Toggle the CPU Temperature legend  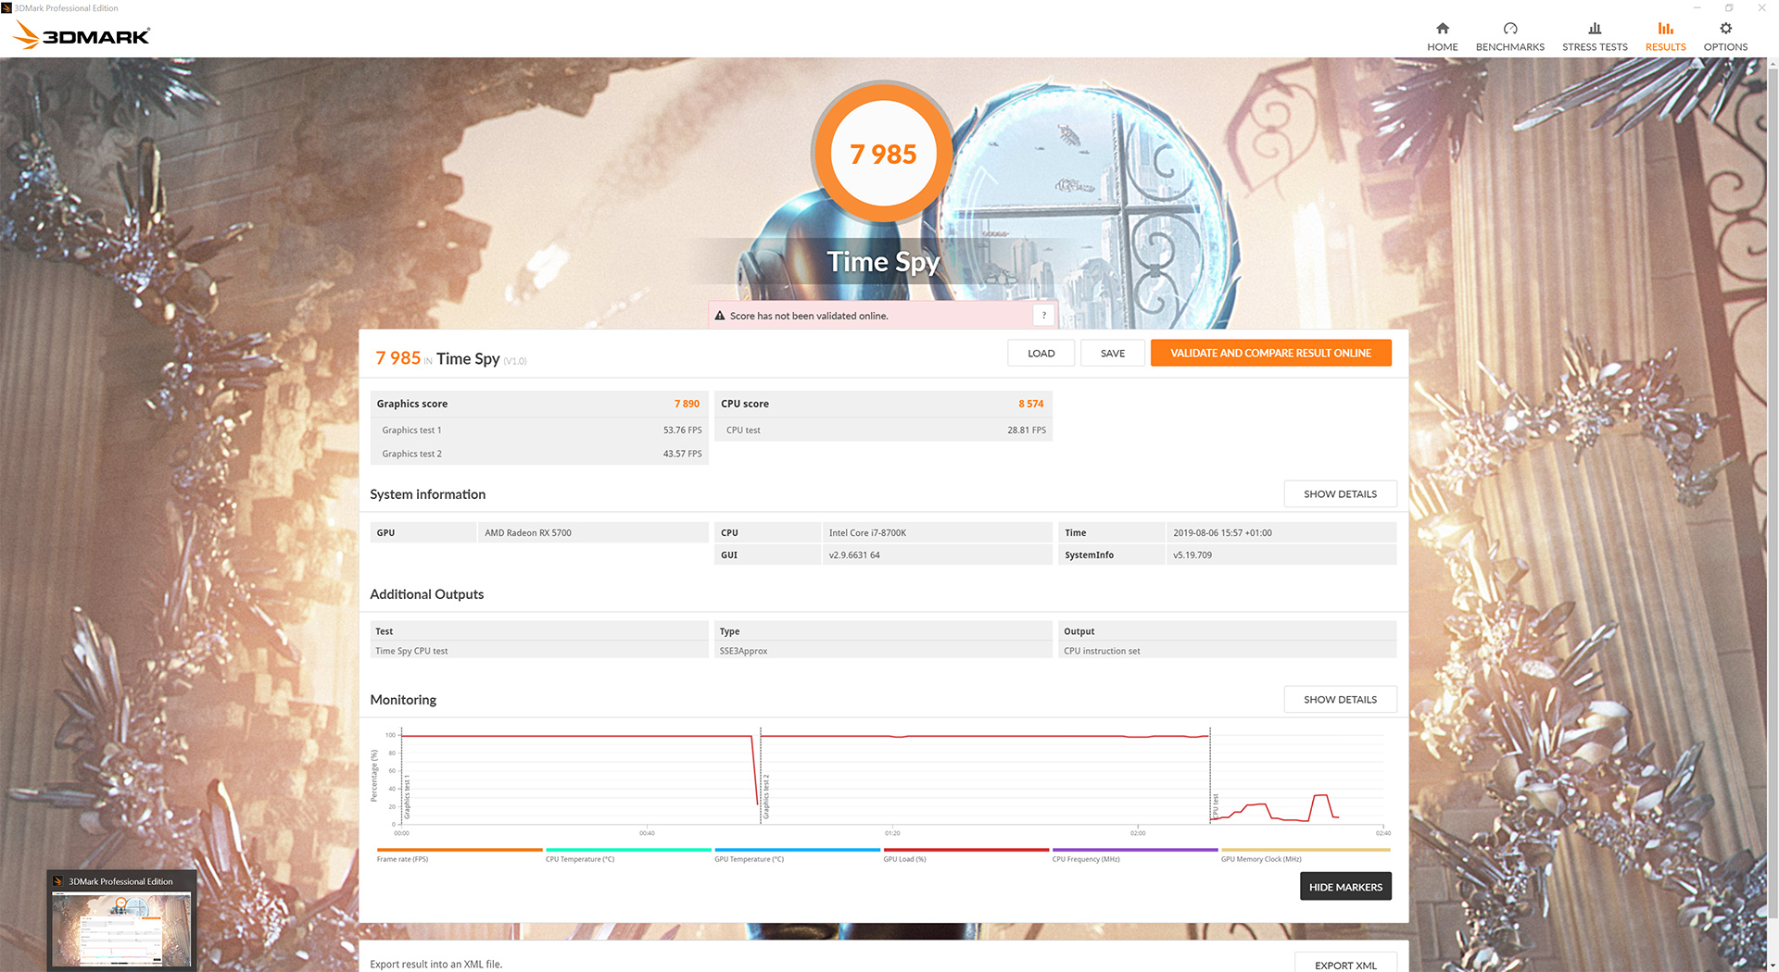click(628, 854)
